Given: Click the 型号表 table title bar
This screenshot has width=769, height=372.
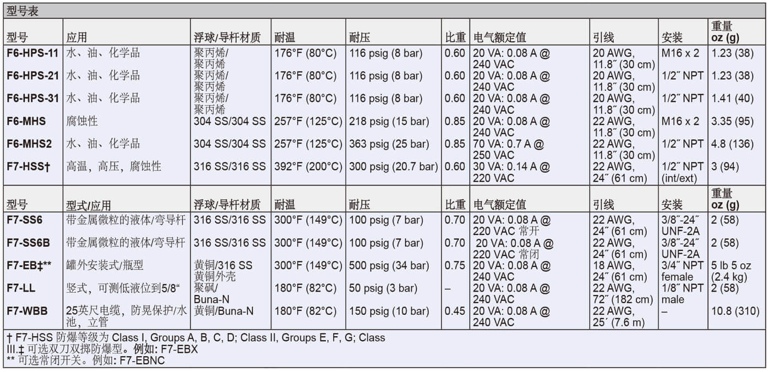Looking at the screenshot, I should pyautogui.click(x=21, y=9).
